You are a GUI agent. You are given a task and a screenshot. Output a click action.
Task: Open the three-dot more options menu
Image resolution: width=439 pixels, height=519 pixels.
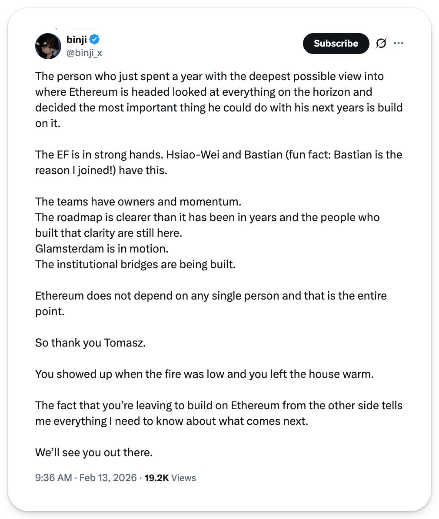click(x=398, y=43)
